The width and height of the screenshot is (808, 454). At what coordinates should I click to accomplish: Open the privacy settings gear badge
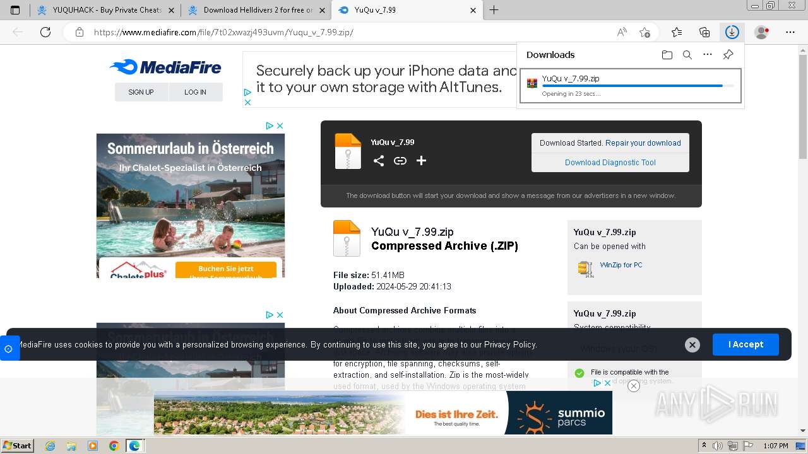[9, 349]
